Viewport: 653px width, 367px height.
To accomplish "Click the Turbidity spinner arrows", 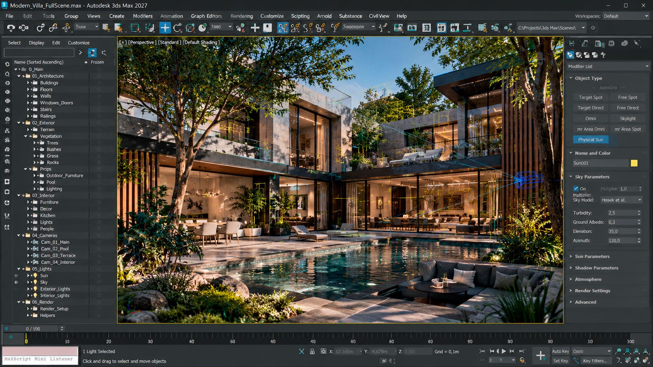I will [x=639, y=213].
